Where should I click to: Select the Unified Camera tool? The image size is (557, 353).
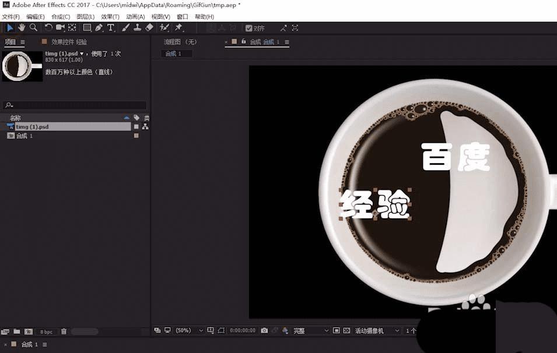tap(60, 28)
